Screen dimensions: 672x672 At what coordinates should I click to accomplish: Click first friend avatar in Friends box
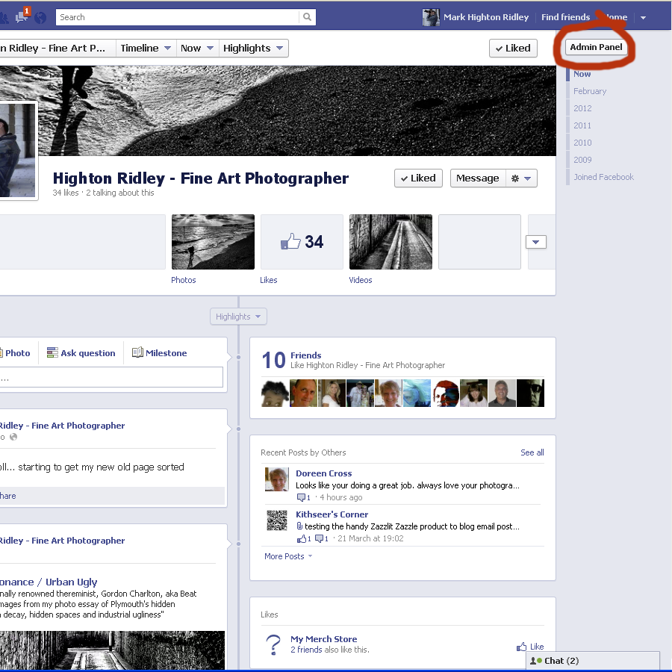[x=275, y=393]
